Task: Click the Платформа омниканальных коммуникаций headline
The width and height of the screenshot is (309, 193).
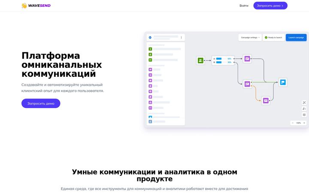Action: pos(62,65)
